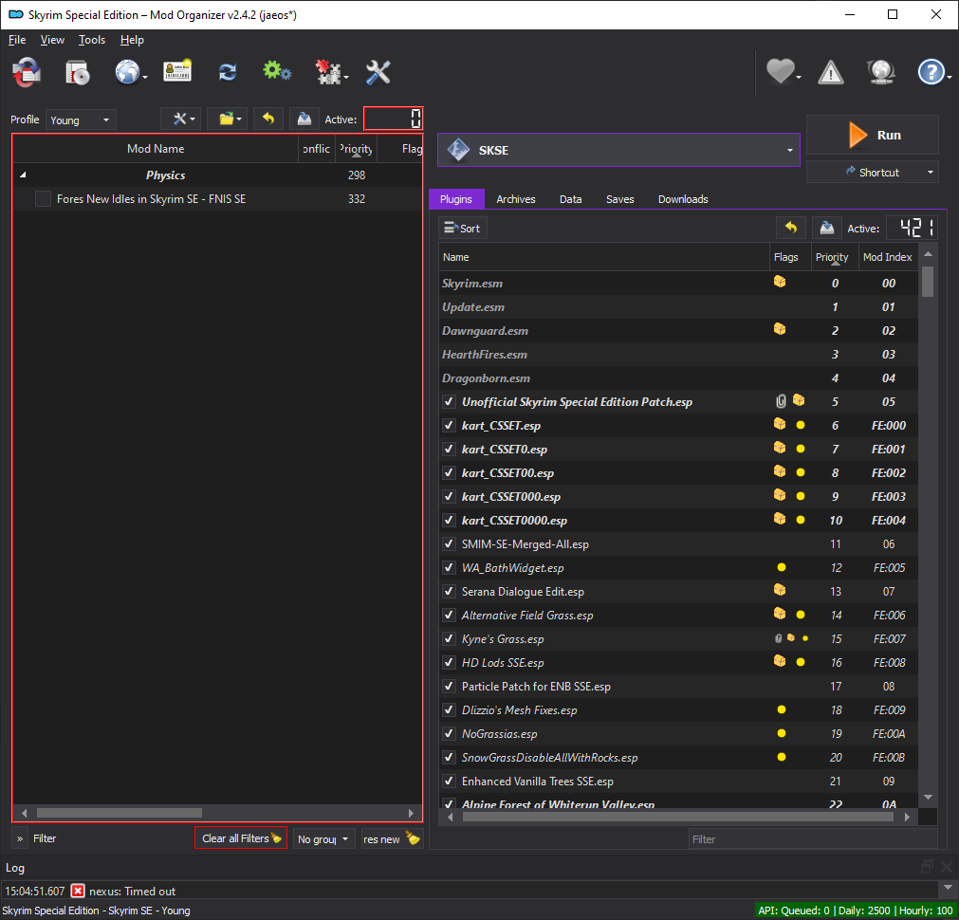
Task: Click the Sort plugins button
Action: [x=462, y=229]
